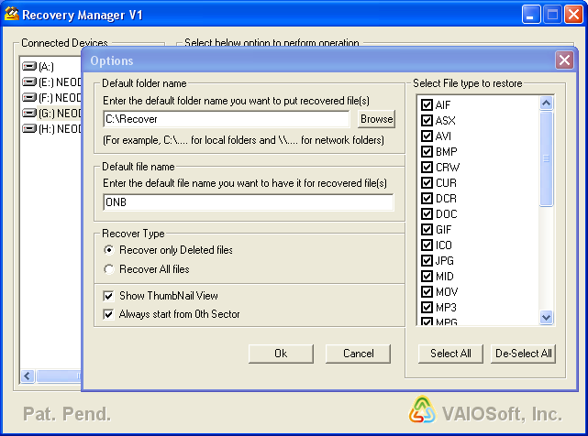Click file type list scroll up arrow
588x436 pixels.
(547, 103)
